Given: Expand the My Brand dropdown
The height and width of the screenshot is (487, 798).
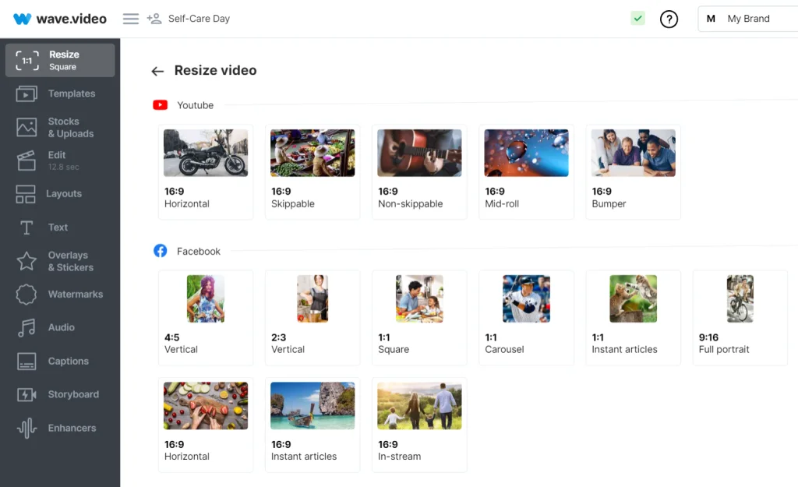Looking at the screenshot, I should click(x=747, y=19).
